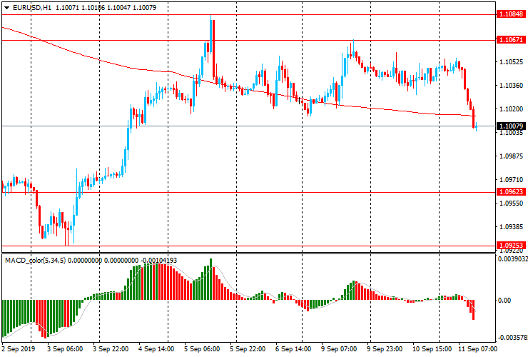The height and width of the screenshot is (357, 528).
Task: Click the tallest candle wick spike on 5 Sep
Action: pyautogui.click(x=212, y=23)
